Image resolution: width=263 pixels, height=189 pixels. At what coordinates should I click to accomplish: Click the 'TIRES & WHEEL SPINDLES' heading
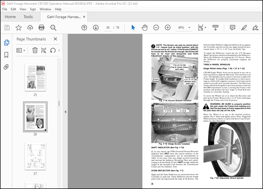(x=217, y=64)
